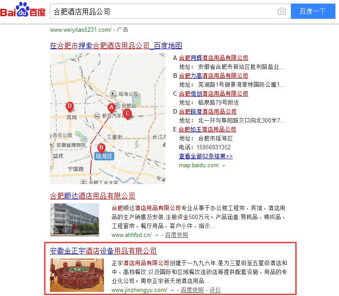Open www.jinzhengyu.com URL
339x296 pixels.
click(140, 290)
